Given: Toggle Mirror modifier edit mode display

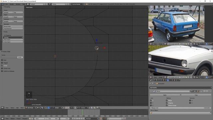Looking at the screenshot, I should 198,91.
